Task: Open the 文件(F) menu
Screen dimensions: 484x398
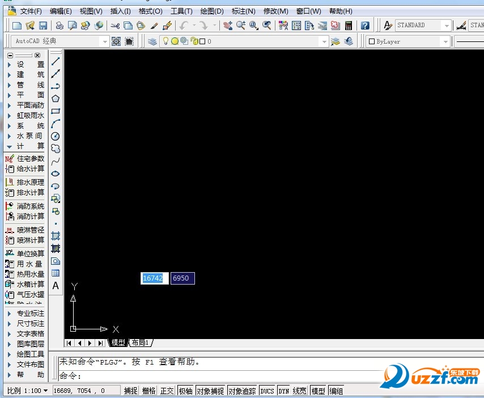Action: [x=31, y=11]
